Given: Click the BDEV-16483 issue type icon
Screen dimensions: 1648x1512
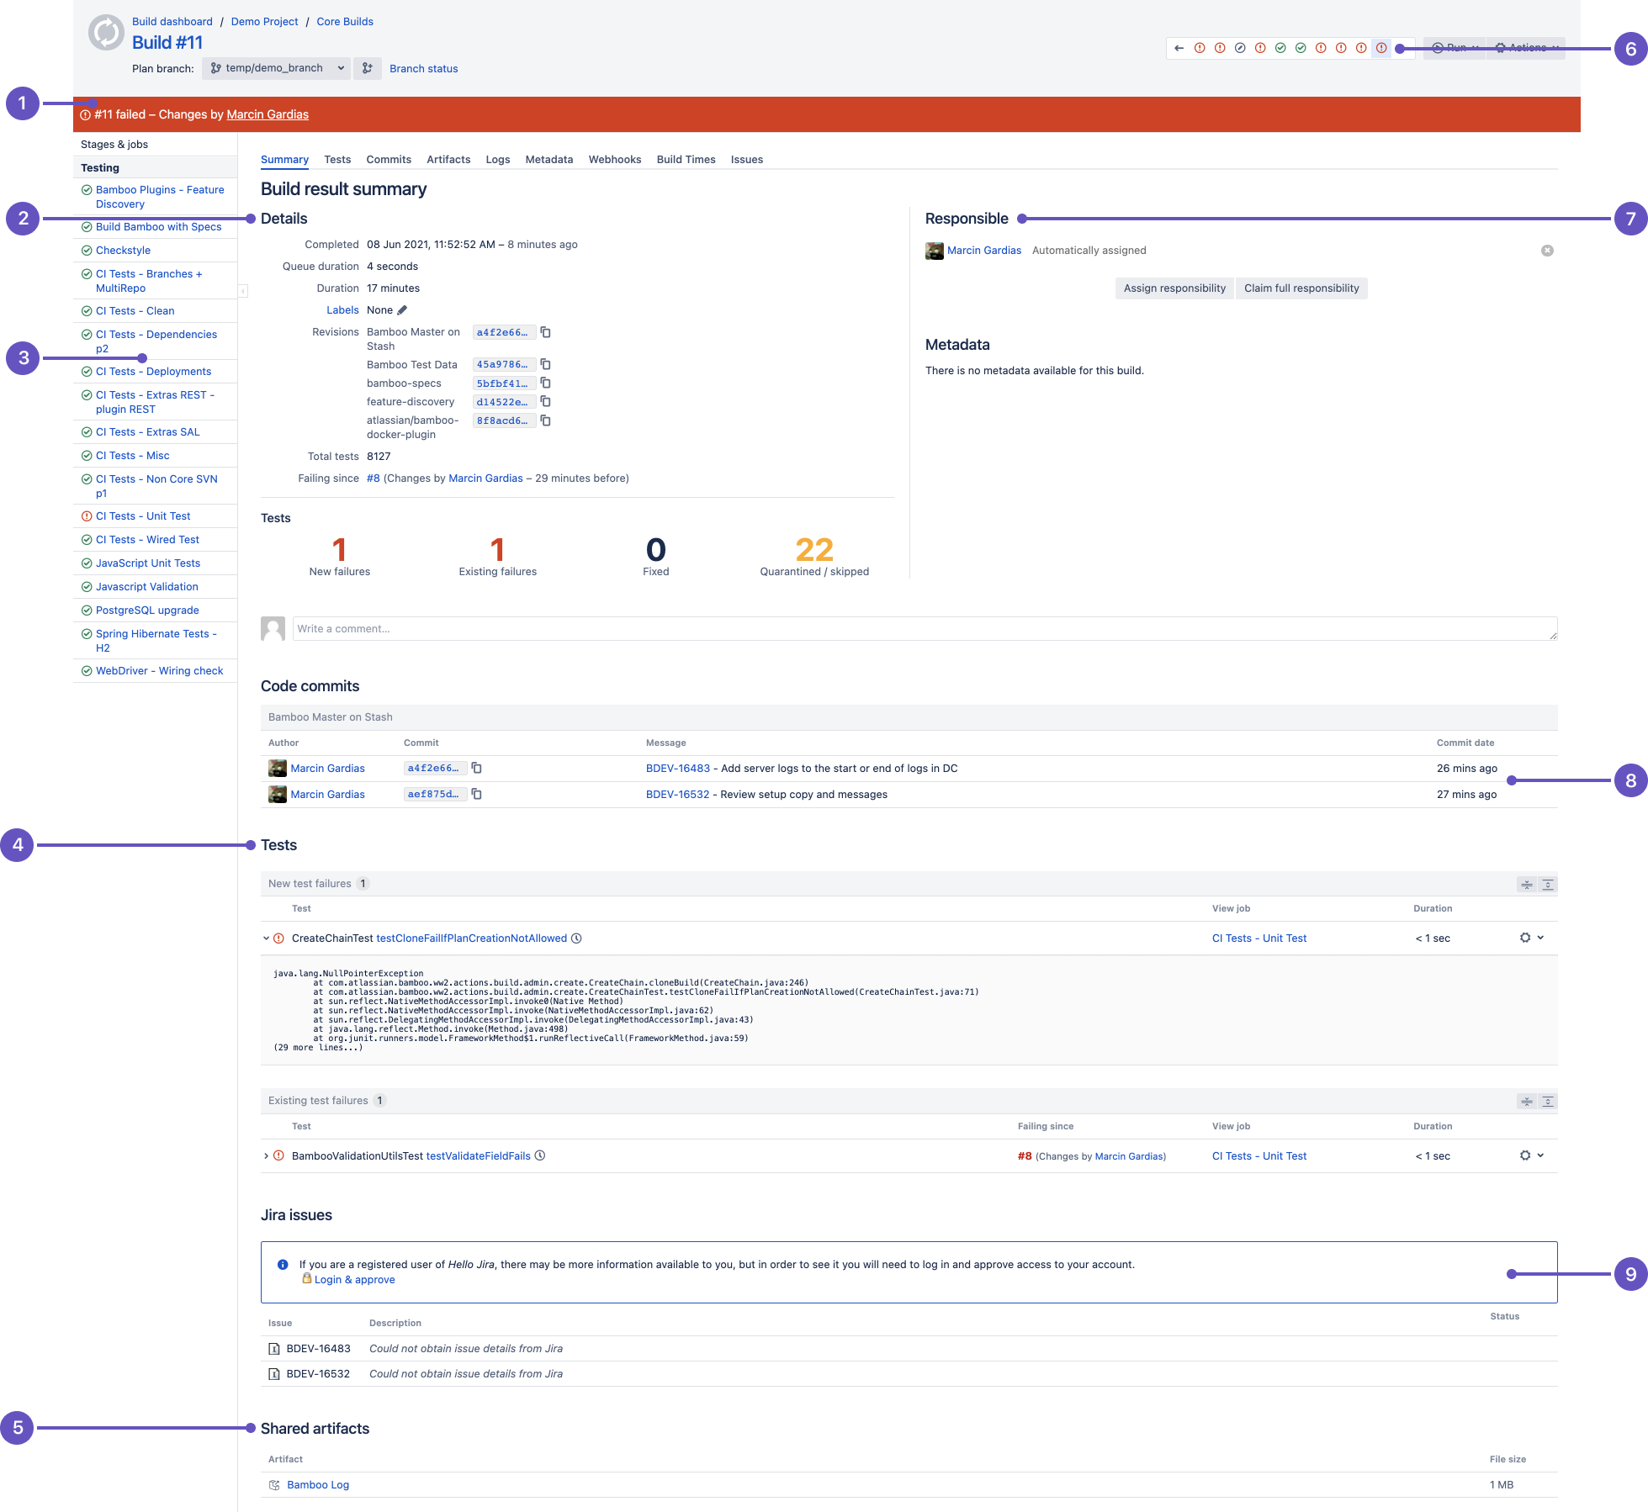Looking at the screenshot, I should 273,1349.
